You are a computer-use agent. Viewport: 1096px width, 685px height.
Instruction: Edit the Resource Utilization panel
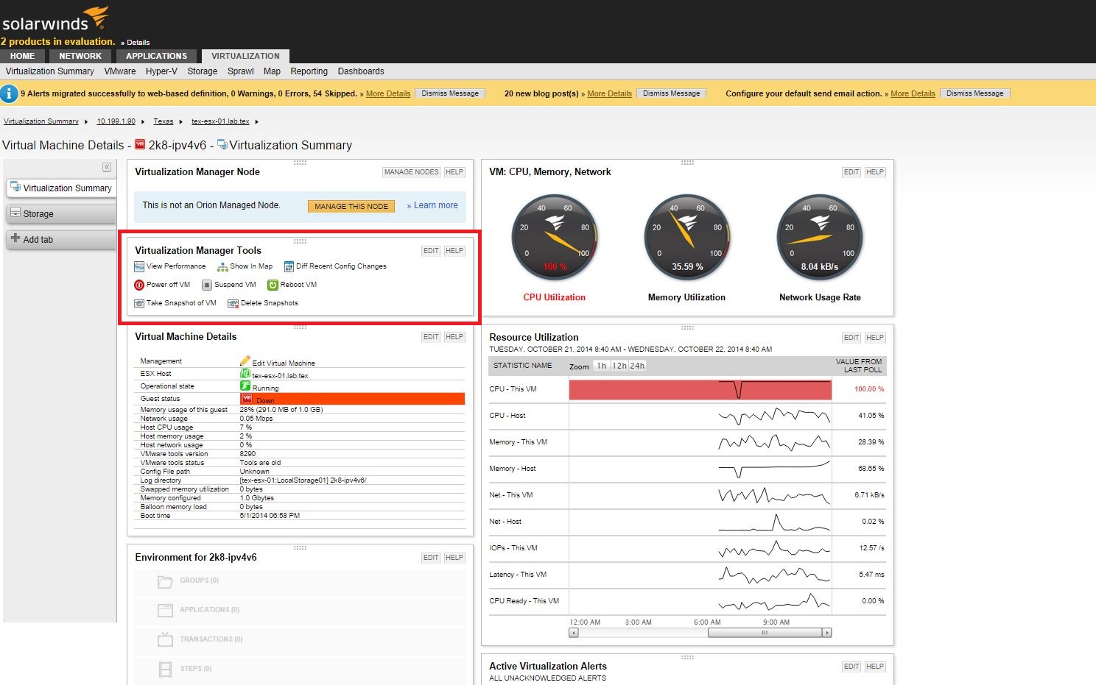851,338
